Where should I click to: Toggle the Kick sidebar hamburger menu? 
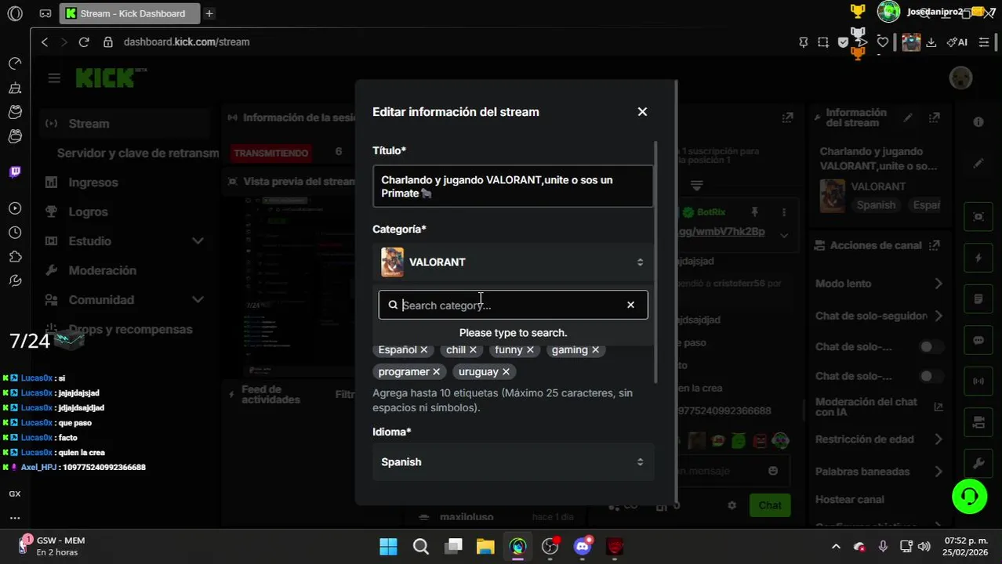(54, 78)
